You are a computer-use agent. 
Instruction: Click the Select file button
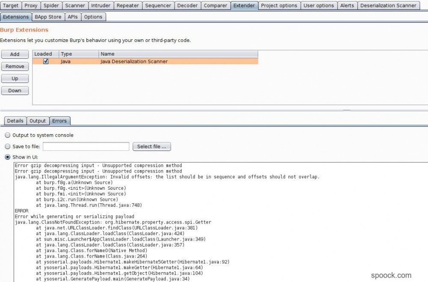(x=152, y=147)
